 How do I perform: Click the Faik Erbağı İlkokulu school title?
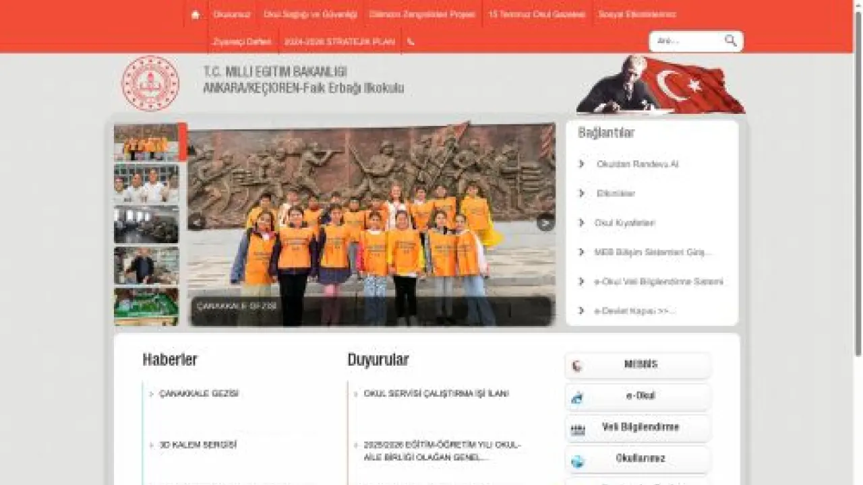tap(304, 88)
